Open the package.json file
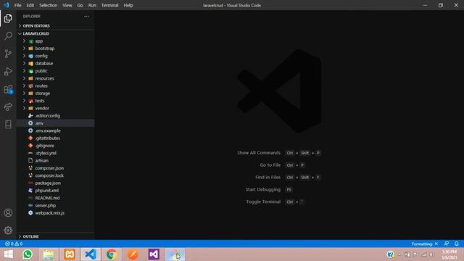464x261 pixels. 55,183
